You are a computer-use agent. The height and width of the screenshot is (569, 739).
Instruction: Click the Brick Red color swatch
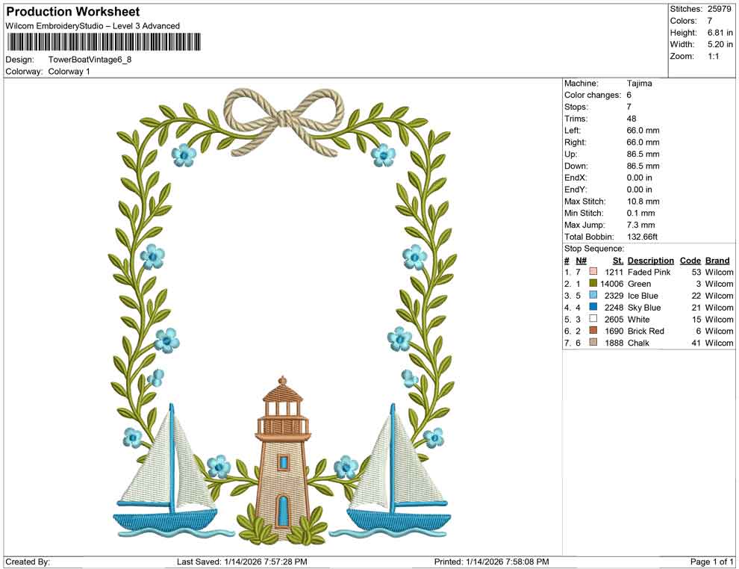click(593, 331)
